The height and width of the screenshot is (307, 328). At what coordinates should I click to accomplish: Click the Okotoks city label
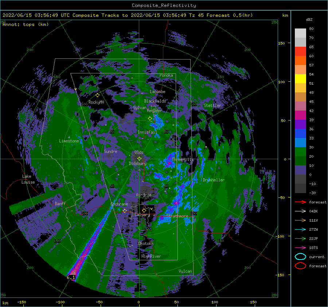tap(146, 243)
